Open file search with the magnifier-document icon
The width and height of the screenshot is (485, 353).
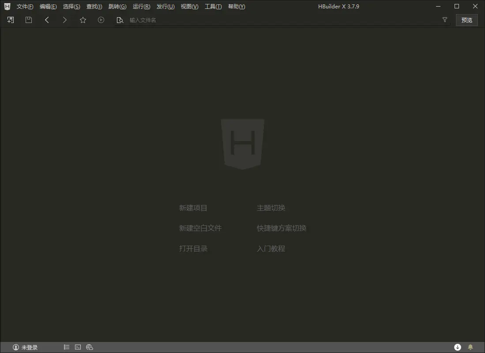(120, 19)
